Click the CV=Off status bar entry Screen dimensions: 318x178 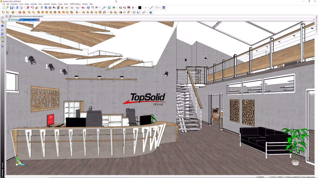pos(272,177)
